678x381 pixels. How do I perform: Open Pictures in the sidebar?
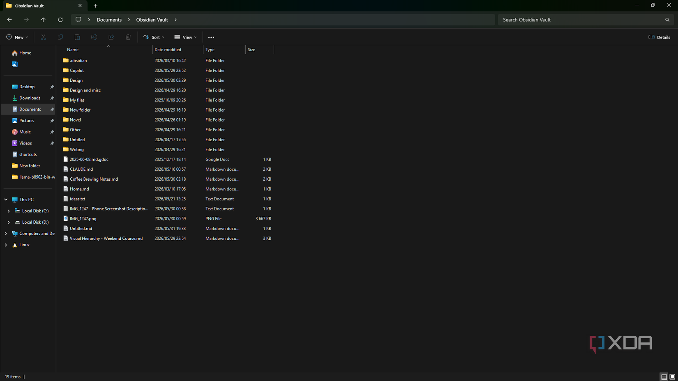tap(27, 121)
